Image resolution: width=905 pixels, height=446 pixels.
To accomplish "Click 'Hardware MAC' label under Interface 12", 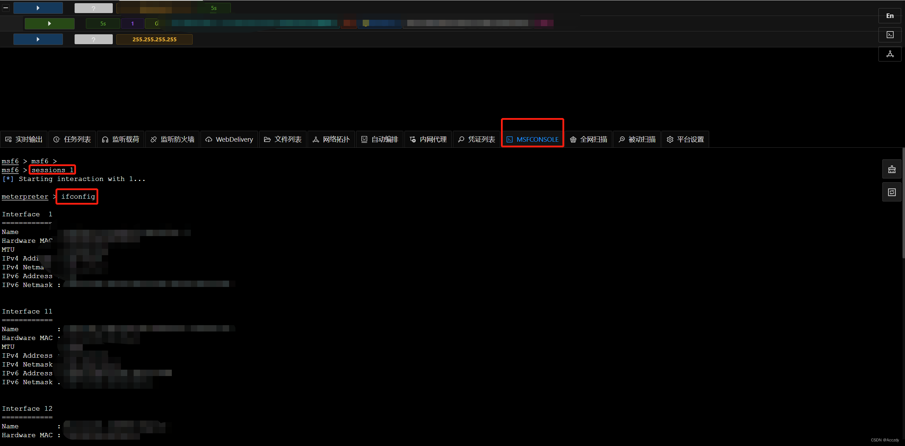I will tap(27, 435).
